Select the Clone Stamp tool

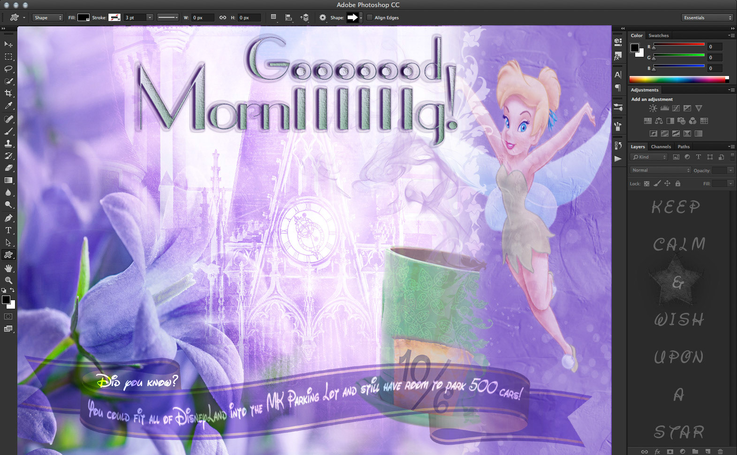tap(8, 144)
